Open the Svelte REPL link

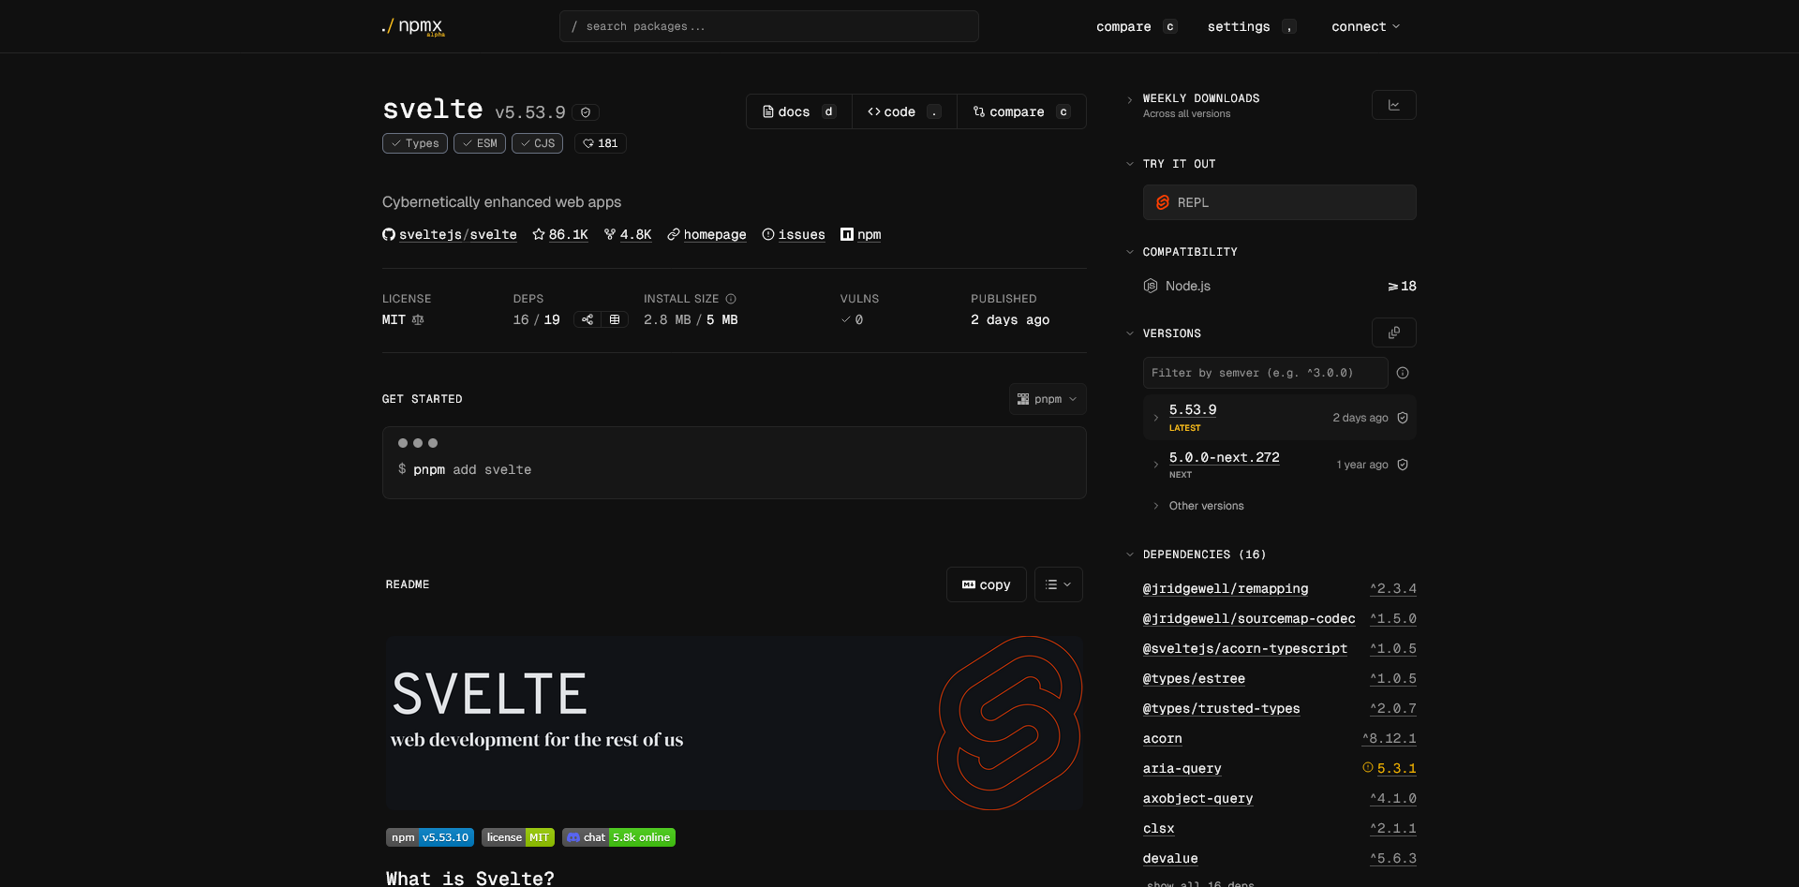pos(1280,202)
